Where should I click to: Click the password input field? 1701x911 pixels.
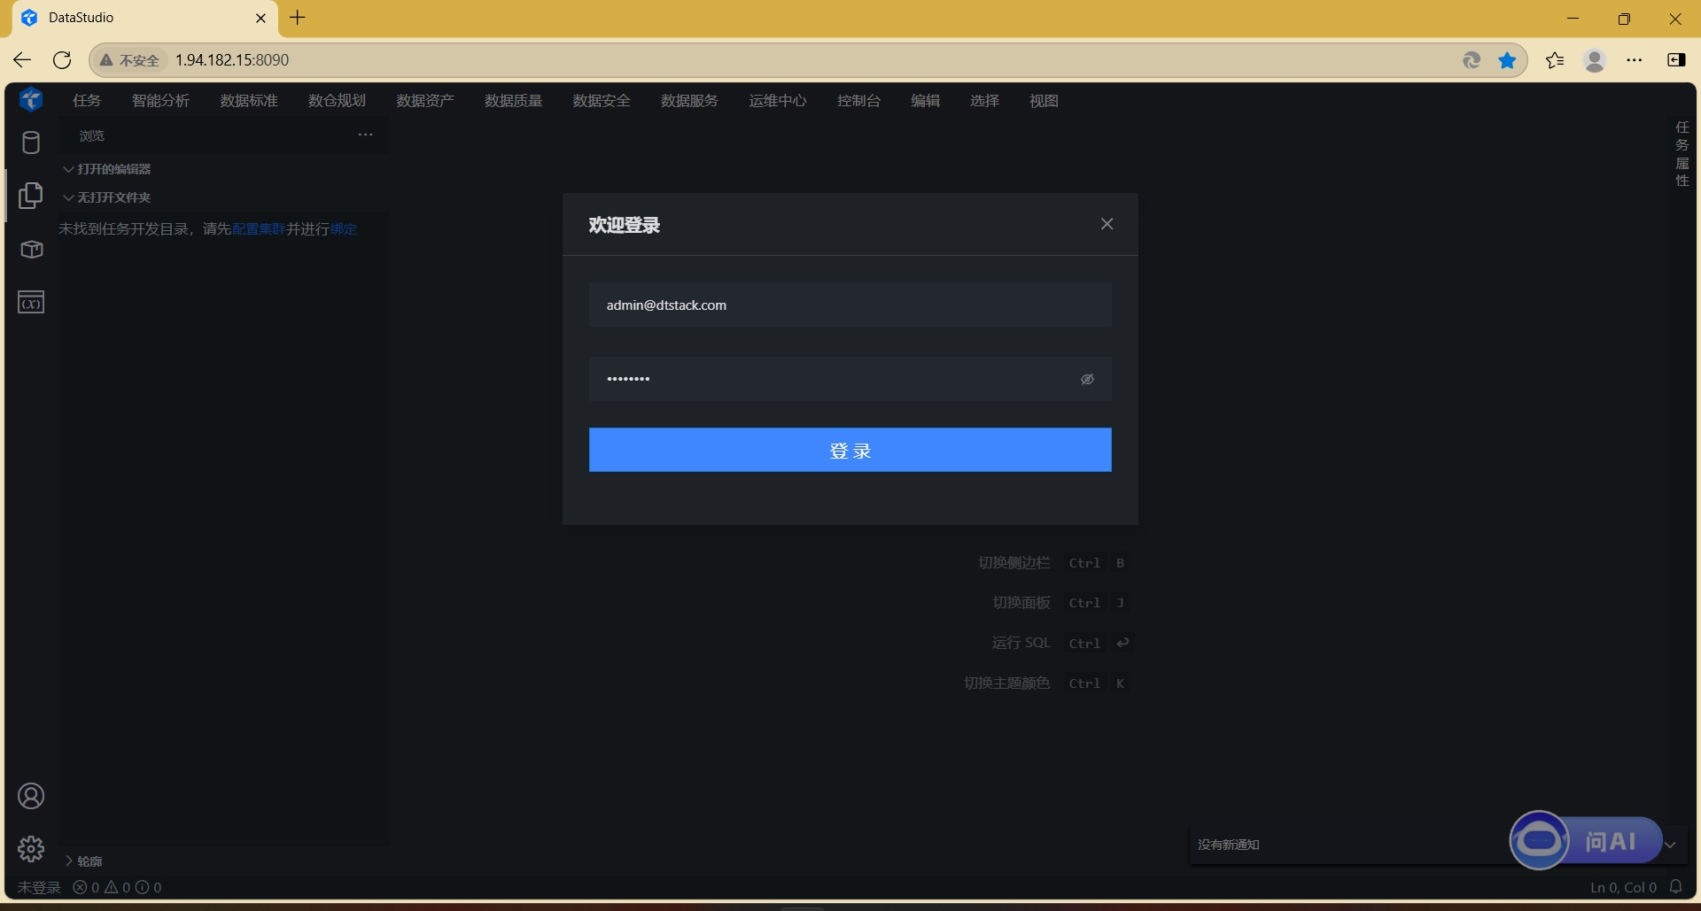(x=850, y=379)
